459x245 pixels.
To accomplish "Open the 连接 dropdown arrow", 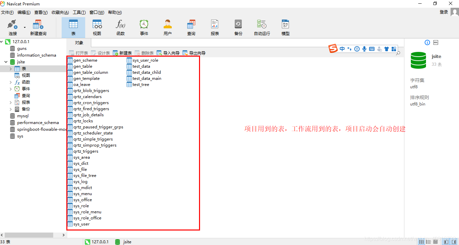I will pos(25,27).
